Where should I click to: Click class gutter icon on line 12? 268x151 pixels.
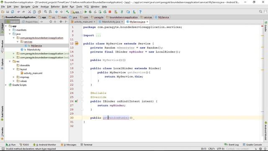tap(77, 44)
